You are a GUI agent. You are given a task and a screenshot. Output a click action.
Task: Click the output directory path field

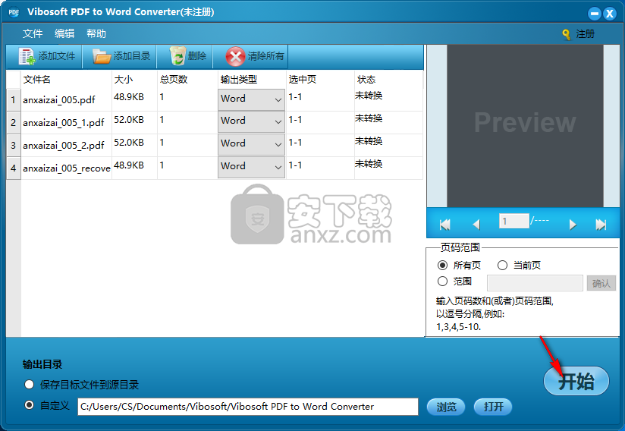pyautogui.click(x=247, y=407)
